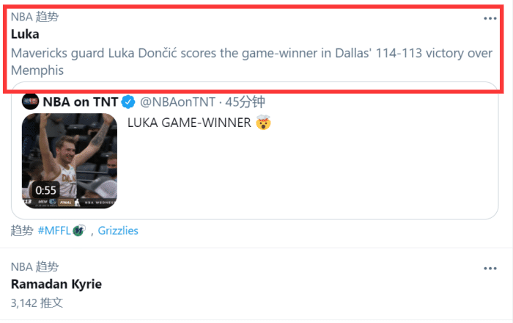Click the 45分钟 tweet timestamp
This screenshot has height=323, width=513.
[x=225, y=102]
